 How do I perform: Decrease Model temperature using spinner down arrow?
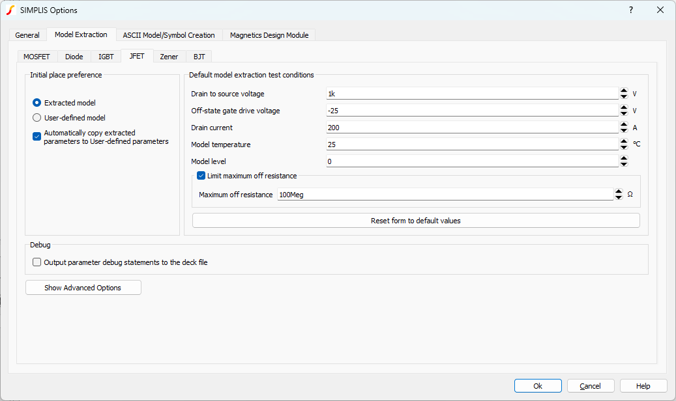[x=624, y=147]
